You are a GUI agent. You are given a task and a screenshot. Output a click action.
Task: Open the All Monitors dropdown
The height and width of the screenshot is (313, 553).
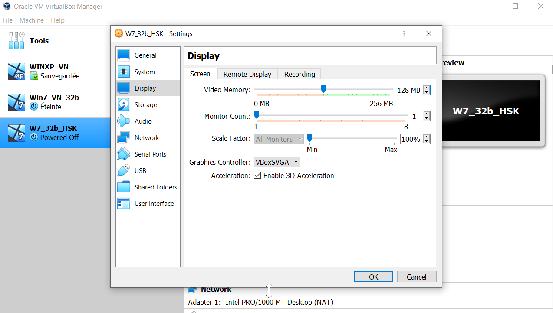coord(279,139)
